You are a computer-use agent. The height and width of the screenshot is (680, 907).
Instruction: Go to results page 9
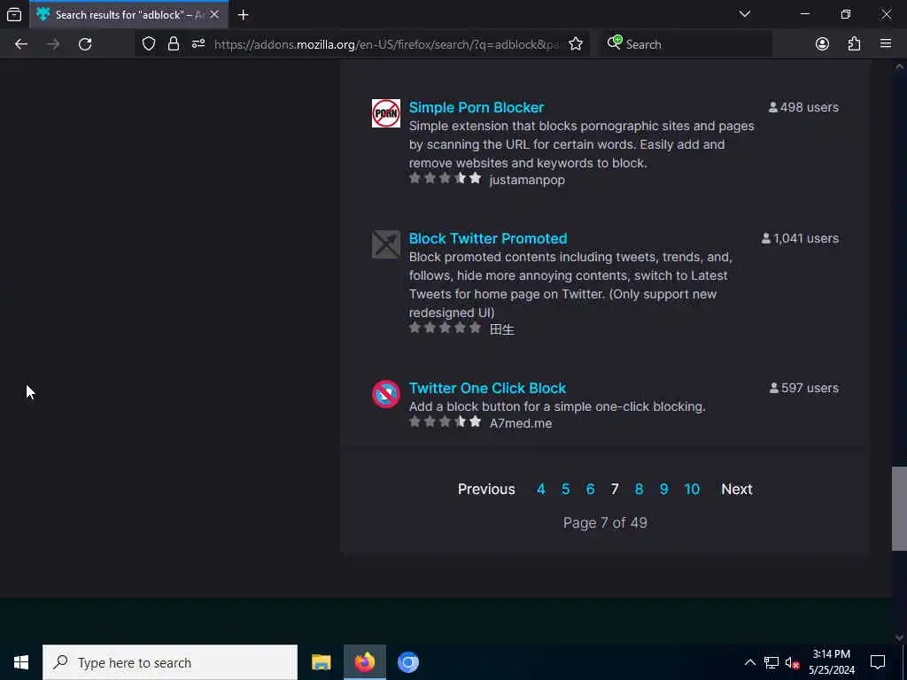click(663, 489)
